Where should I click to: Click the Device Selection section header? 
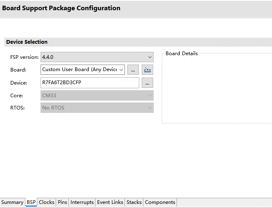(x=27, y=42)
